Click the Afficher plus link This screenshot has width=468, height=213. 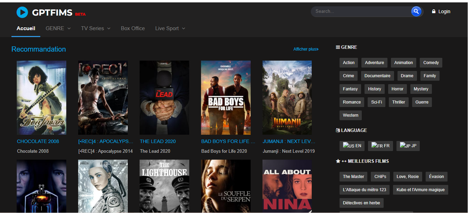[306, 49]
